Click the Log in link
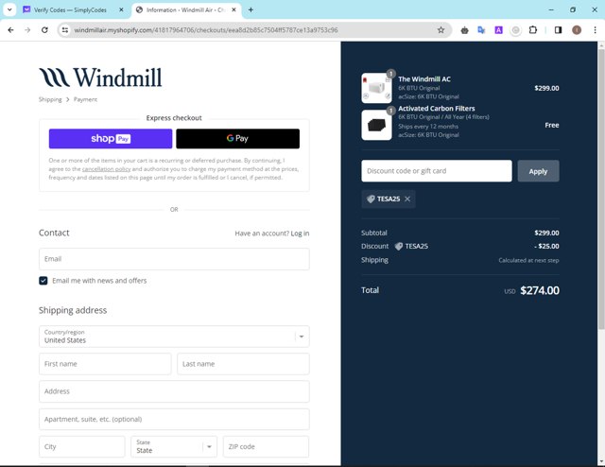Image resolution: width=605 pixels, height=467 pixels. (300, 233)
